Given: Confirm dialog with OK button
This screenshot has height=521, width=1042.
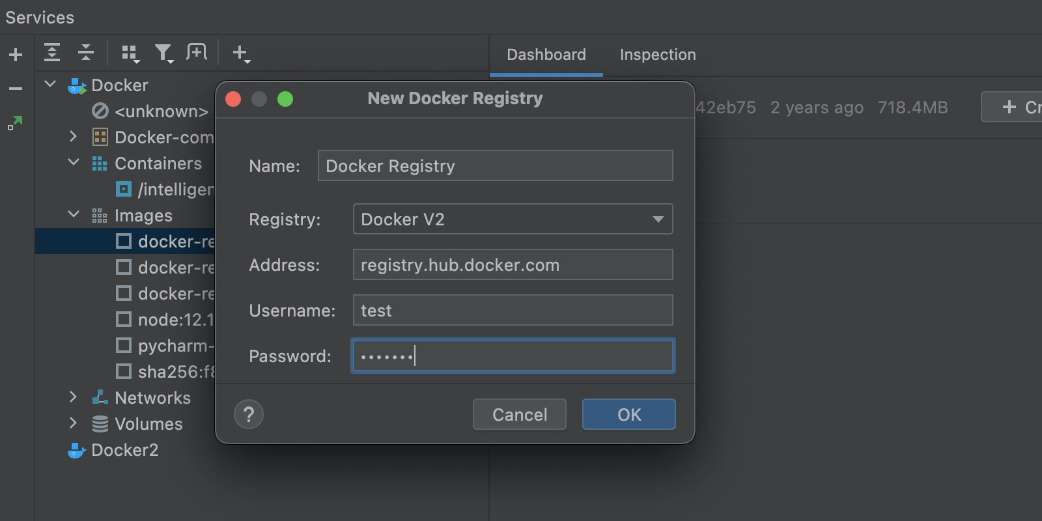Looking at the screenshot, I should [x=629, y=414].
